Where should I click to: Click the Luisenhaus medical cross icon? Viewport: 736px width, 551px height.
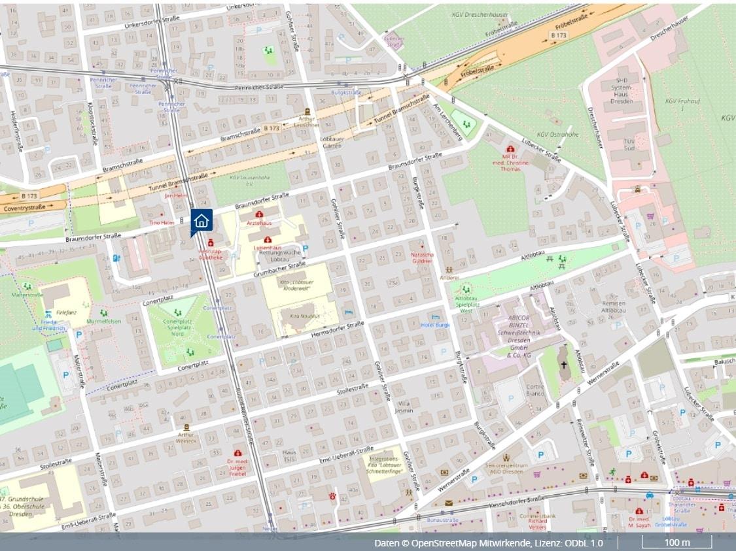(x=268, y=240)
